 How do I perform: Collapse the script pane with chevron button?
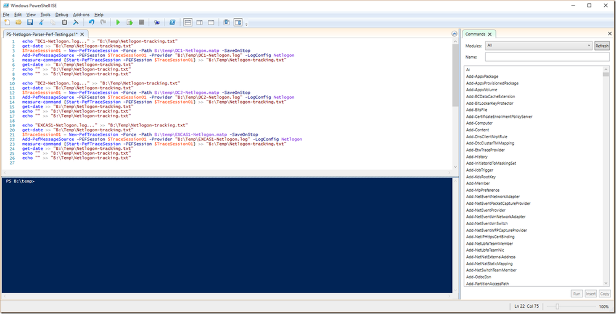pyautogui.click(x=454, y=34)
